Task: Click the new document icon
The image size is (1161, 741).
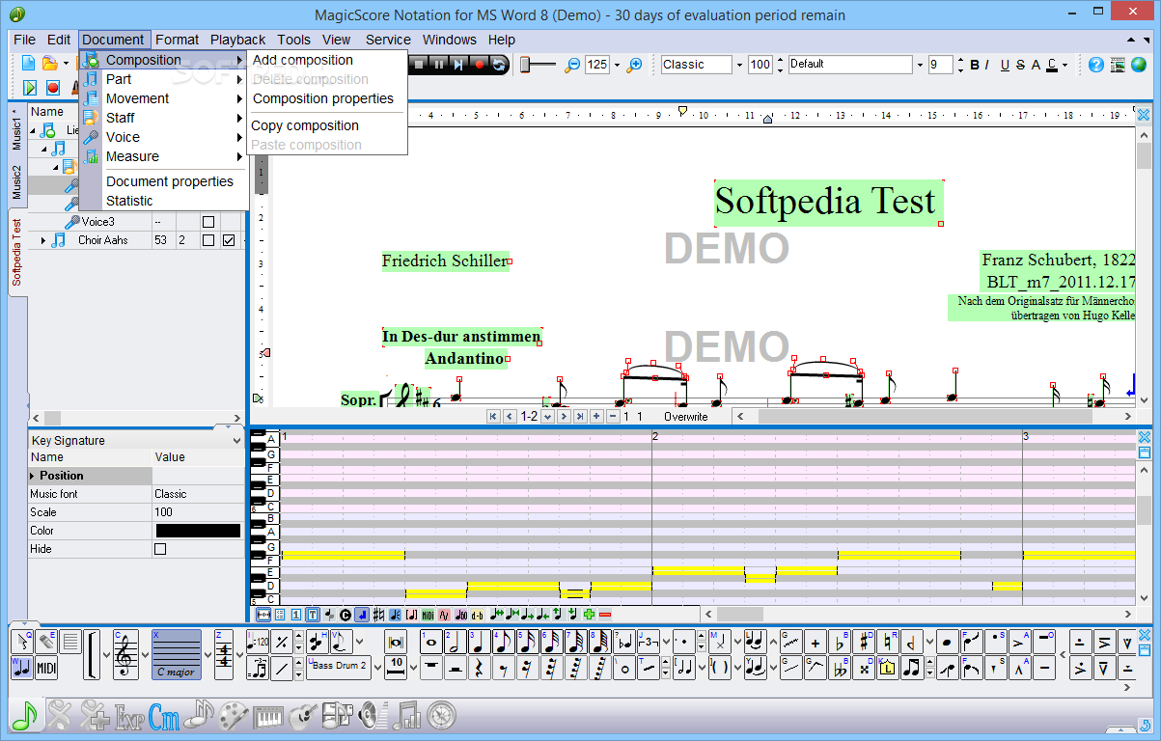Action: (x=28, y=64)
